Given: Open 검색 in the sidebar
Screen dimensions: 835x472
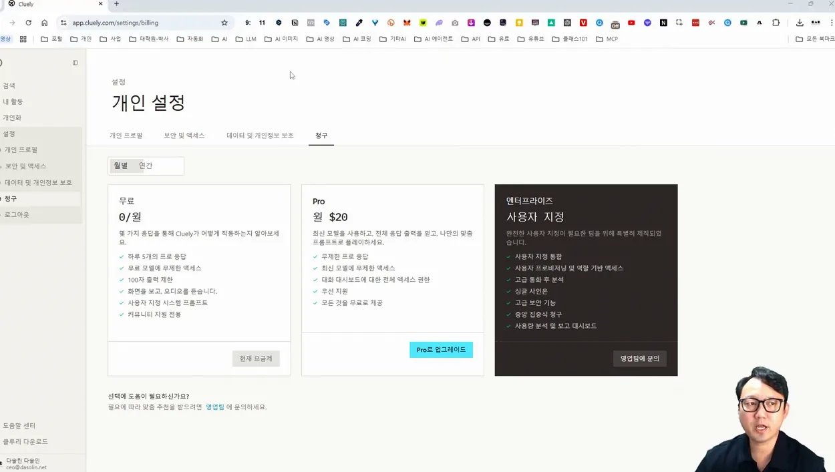Looking at the screenshot, I should click(9, 85).
